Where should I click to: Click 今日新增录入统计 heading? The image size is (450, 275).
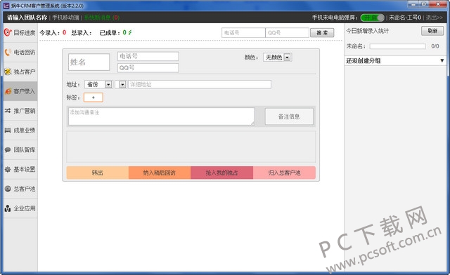(x=367, y=31)
